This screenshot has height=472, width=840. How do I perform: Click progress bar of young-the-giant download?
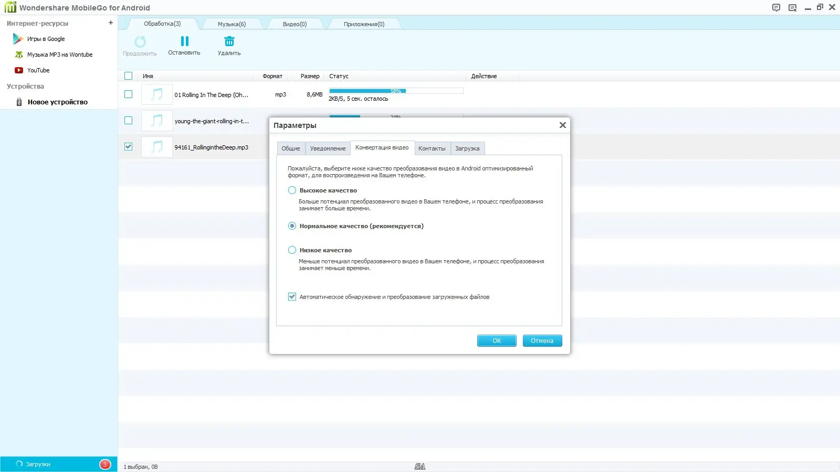coord(396,115)
